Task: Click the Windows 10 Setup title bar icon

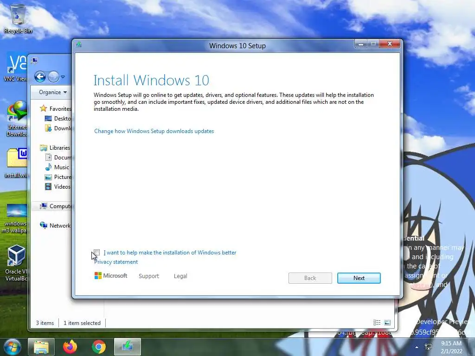Action: [79, 45]
